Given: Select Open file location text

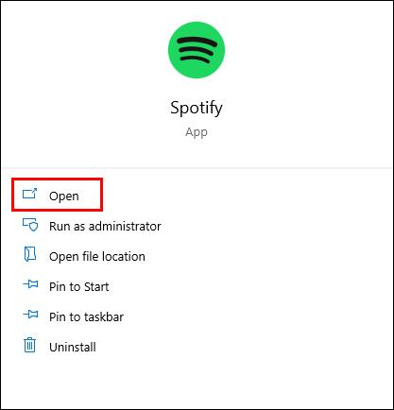Looking at the screenshot, I should [97, 256].
